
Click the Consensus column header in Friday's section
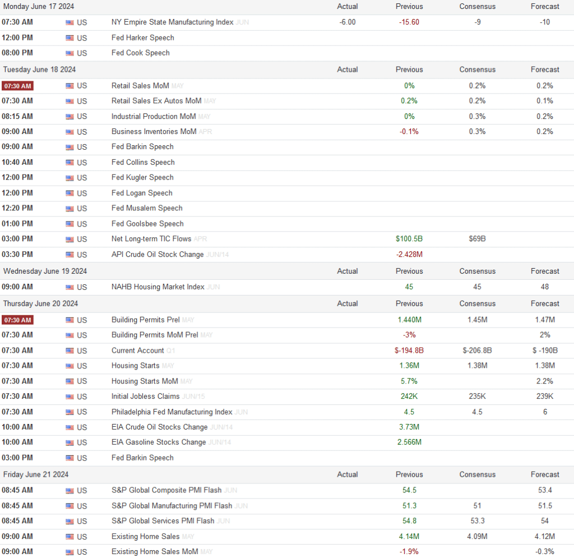[478, 474]
